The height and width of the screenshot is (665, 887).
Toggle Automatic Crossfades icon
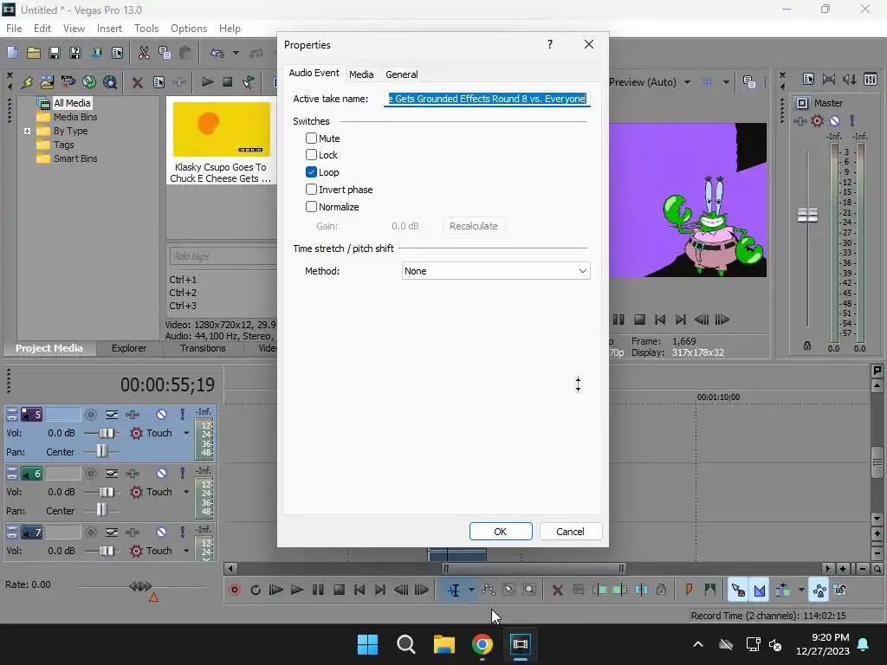tap(759, 590)
